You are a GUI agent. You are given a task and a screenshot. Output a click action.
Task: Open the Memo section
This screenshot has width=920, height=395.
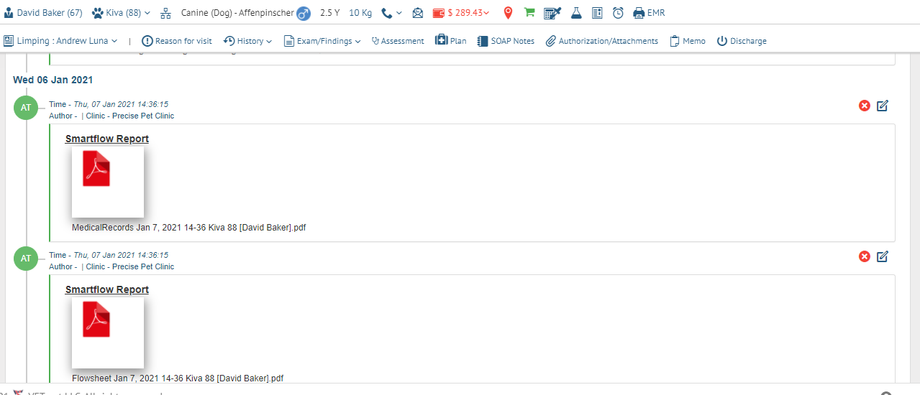pyautogui.click(x=688, y=41)
